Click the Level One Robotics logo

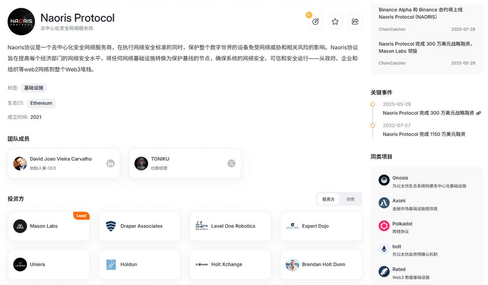point(202,226)
